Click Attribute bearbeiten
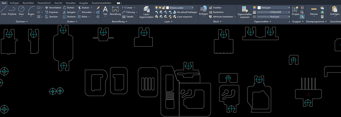The image size is (341, 117). tap(221, 17)
